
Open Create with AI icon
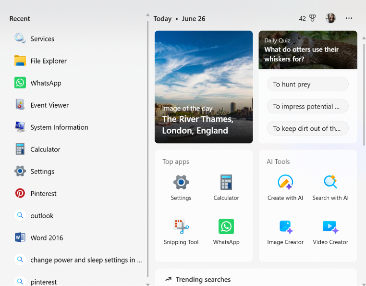tap(285, 182)
